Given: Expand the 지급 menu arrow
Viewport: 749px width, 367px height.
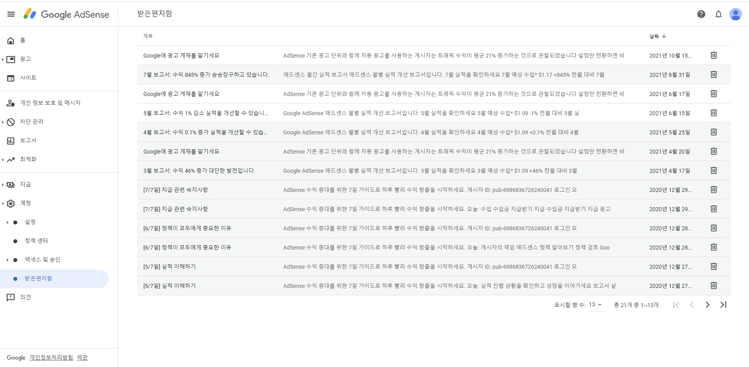Looking at the screenshot, I should [x=3, y=184].
